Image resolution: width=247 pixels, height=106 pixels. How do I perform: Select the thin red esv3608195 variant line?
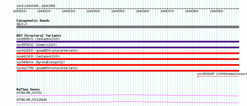tap(218, 77)
